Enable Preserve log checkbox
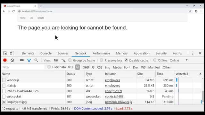This screenshot has width=205, height=115. coord(102,60)
